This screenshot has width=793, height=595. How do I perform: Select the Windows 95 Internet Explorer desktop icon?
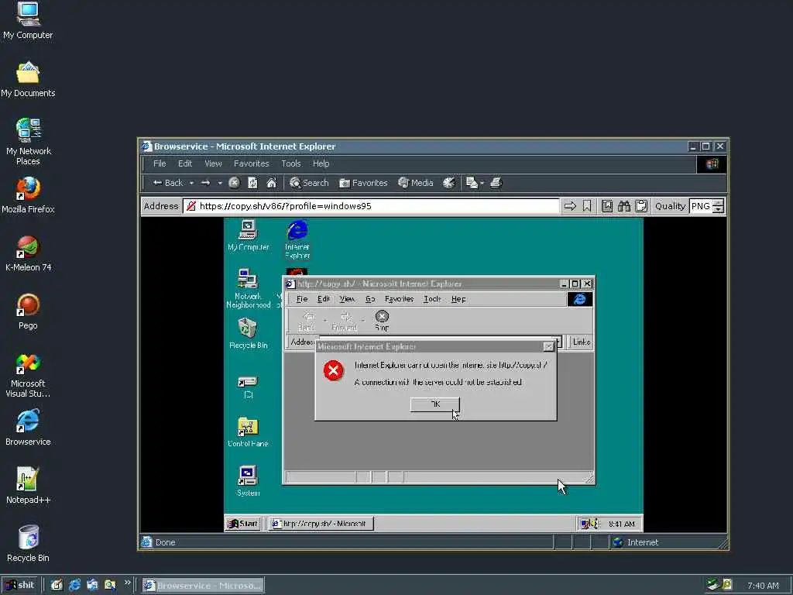(297, 239)
